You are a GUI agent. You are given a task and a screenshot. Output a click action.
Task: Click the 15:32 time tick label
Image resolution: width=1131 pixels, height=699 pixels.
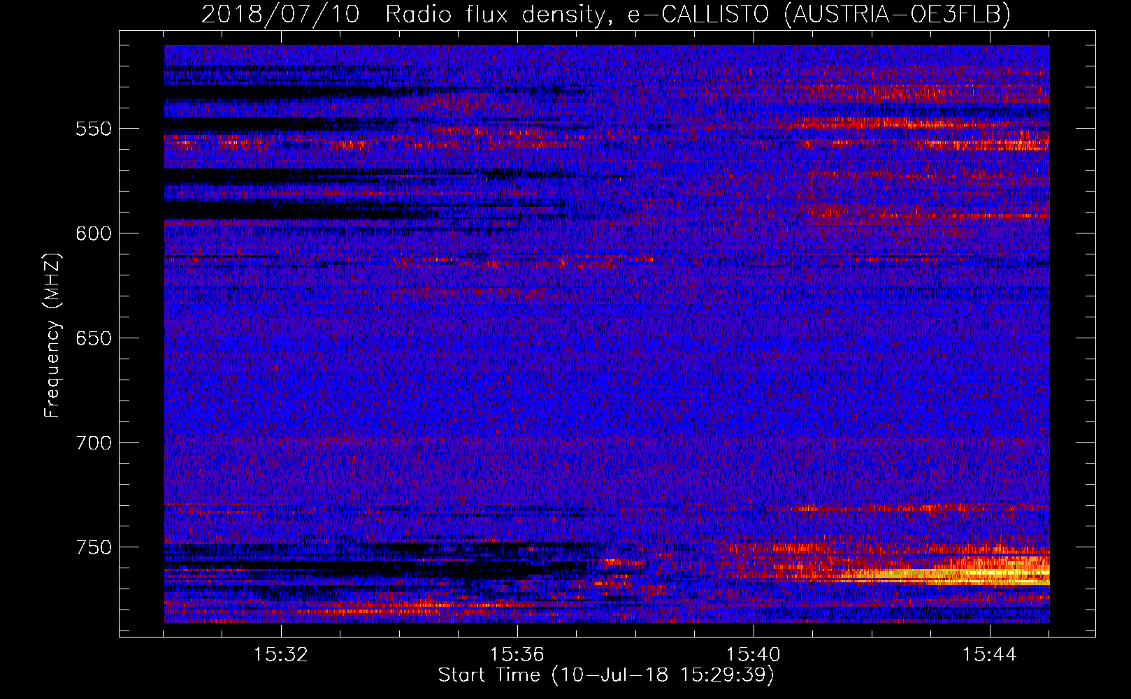[x=281, y=655]
